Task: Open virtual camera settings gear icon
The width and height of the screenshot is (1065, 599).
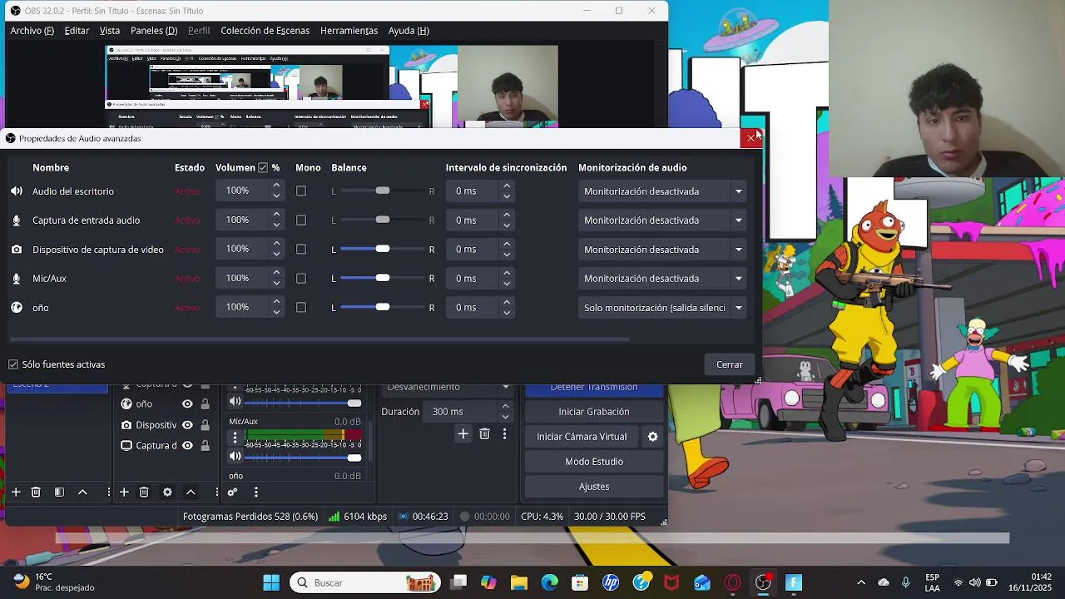Action: (653, 437)
